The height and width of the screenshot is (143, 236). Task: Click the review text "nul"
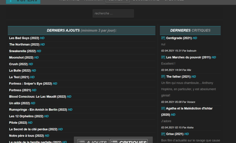pyautogui.click(x=163, y=44)
